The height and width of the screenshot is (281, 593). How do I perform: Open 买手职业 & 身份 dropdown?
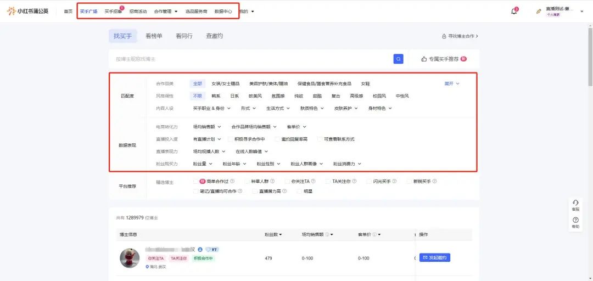(211, 108)
